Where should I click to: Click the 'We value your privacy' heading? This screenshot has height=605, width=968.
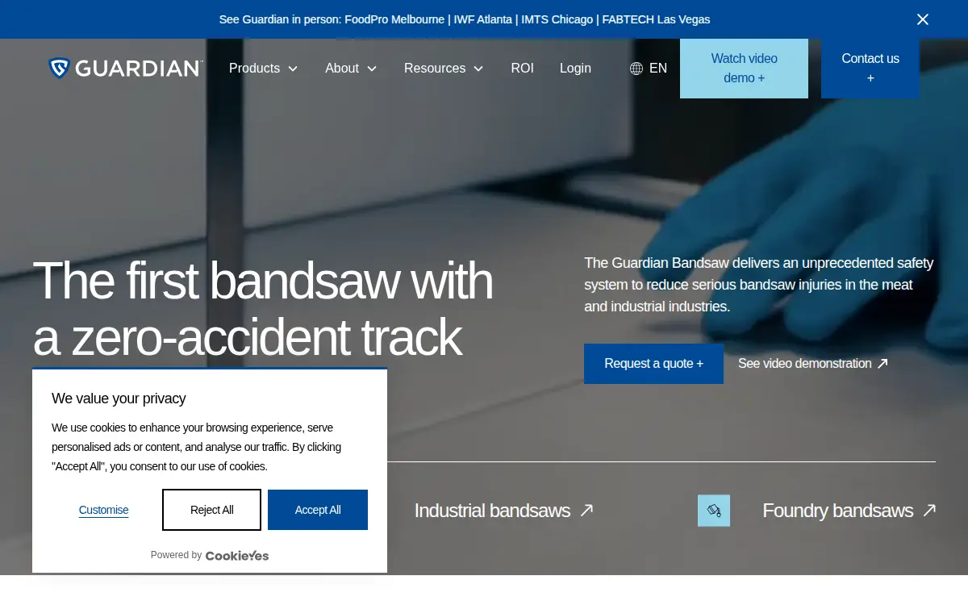(x=119, y=398)
